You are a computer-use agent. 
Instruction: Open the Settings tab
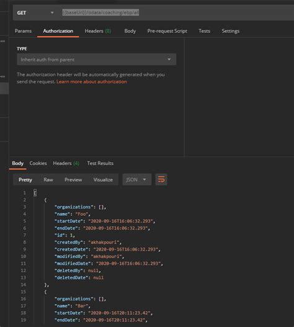coord(230,31)
